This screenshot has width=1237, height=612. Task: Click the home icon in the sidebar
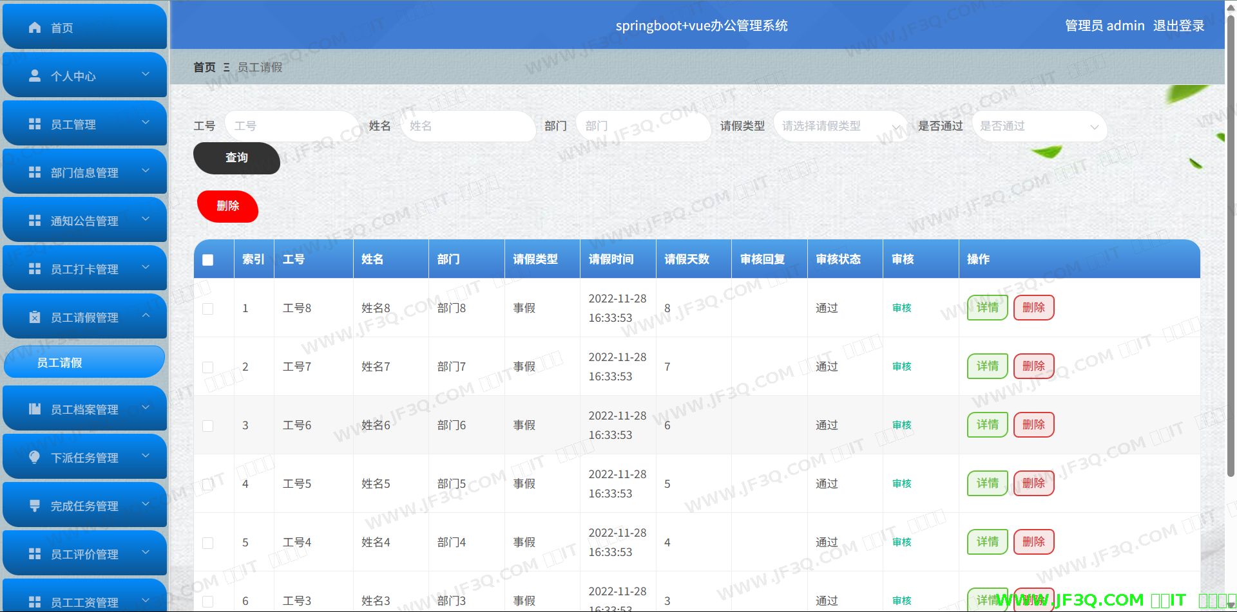[35, 28]
